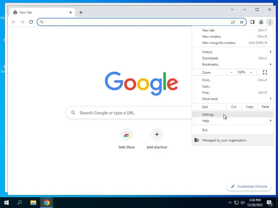The width and height of the screenshot is (278, 208).
Task: Click the magnifier icon in the Google search box
Action: tap(73, 112)
